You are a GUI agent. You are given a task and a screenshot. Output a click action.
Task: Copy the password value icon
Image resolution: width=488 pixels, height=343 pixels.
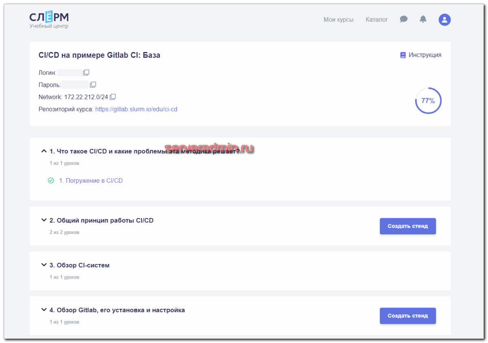tap(93, 85)
